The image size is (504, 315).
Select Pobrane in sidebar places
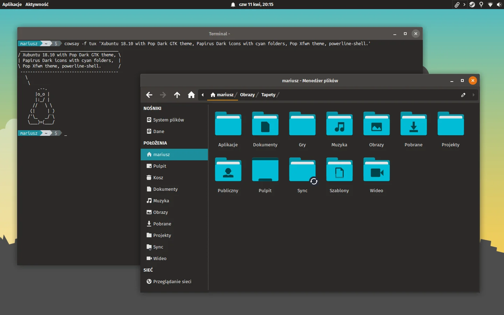click(174, 224)
